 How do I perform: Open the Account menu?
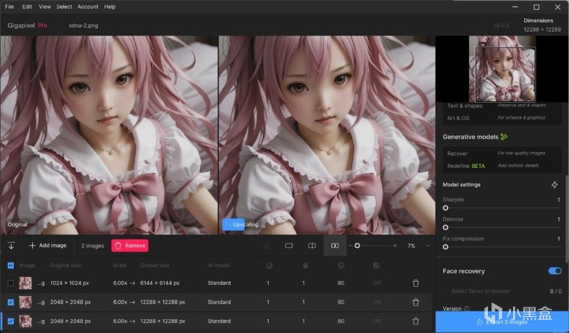pos(88,7)
